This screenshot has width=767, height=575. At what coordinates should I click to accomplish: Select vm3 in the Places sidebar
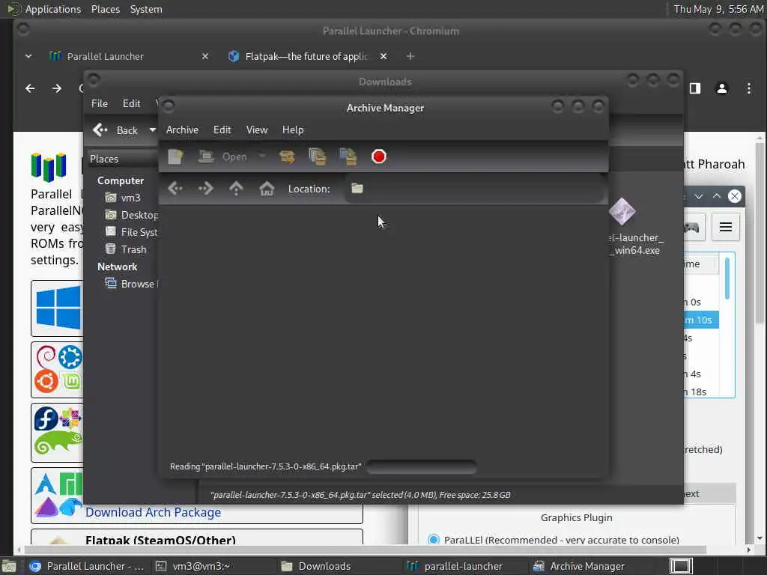coord(123,198)
